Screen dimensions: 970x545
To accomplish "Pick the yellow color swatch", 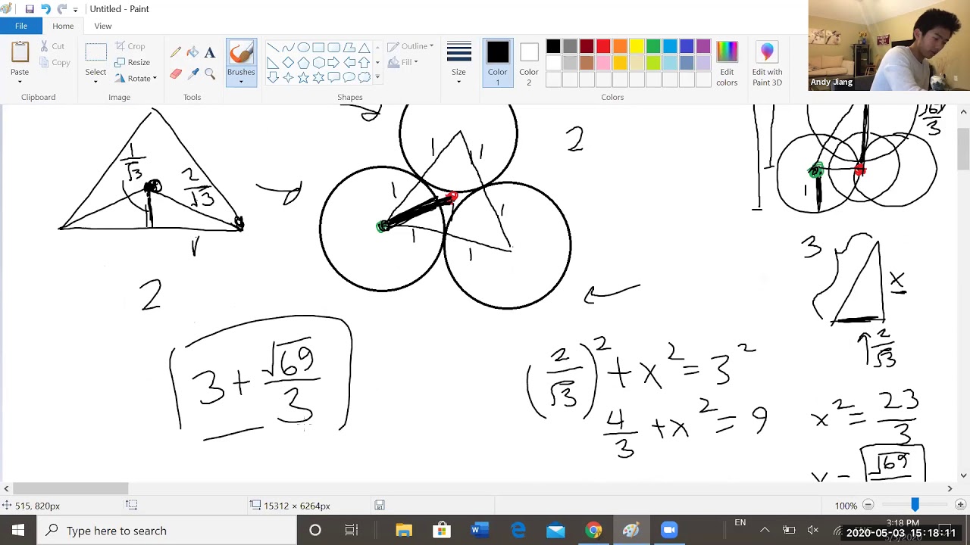I will 637,47.
